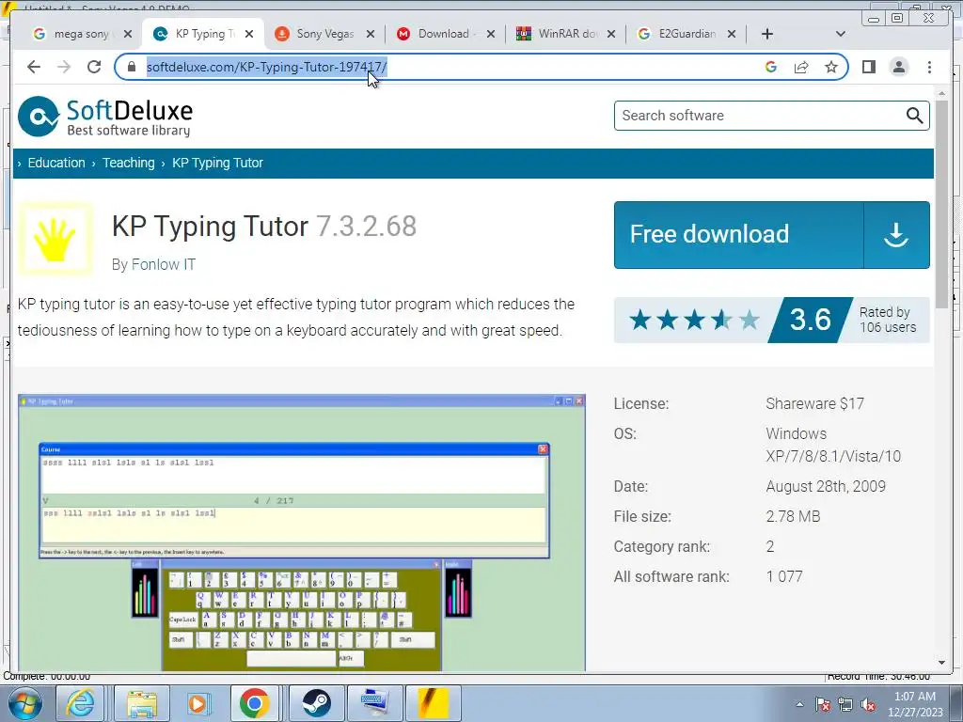Close the WinRAR tab
The width and height of the screenshot is (963, 722).
pos(611,34)
